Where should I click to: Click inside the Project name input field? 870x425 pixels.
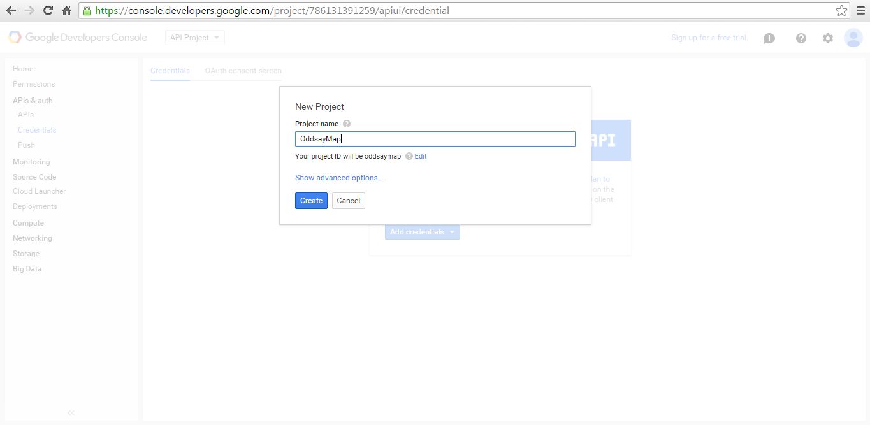point(435,138)
